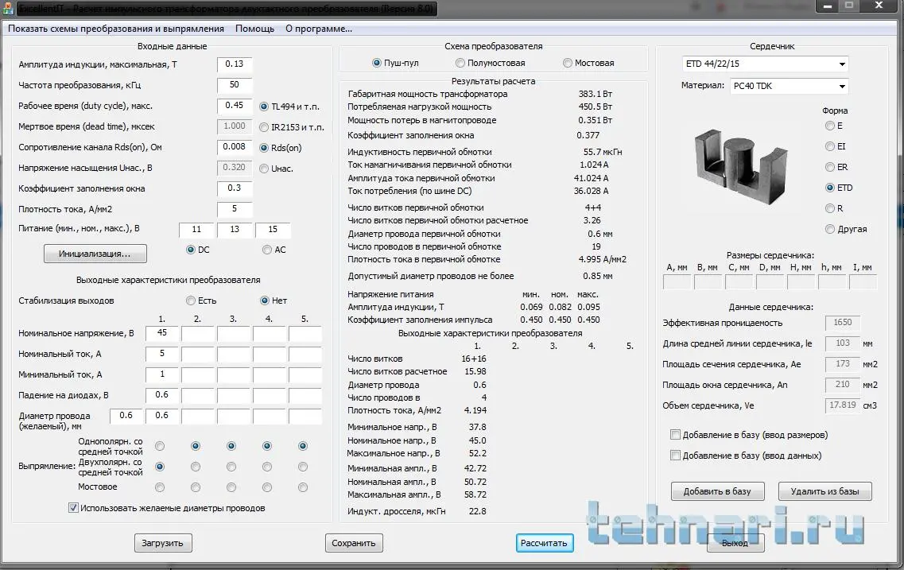904x570 pixels.
Task: Click the Rds(on) resistance field 0.008
Action: (235, 147)
